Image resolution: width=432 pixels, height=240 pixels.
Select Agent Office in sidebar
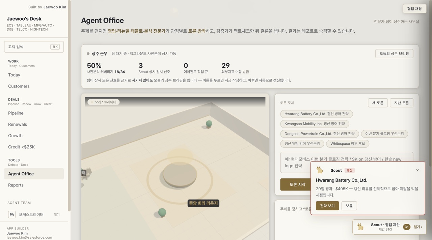[34, 174]
